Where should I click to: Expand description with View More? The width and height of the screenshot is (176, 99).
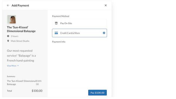click(13, 66)
